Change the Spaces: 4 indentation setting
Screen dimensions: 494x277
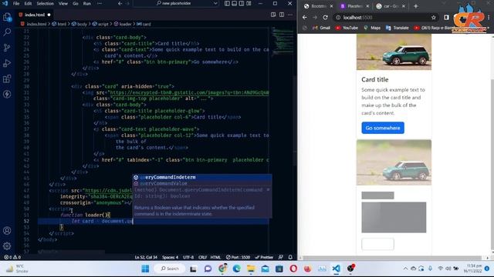tap(170, 257)
